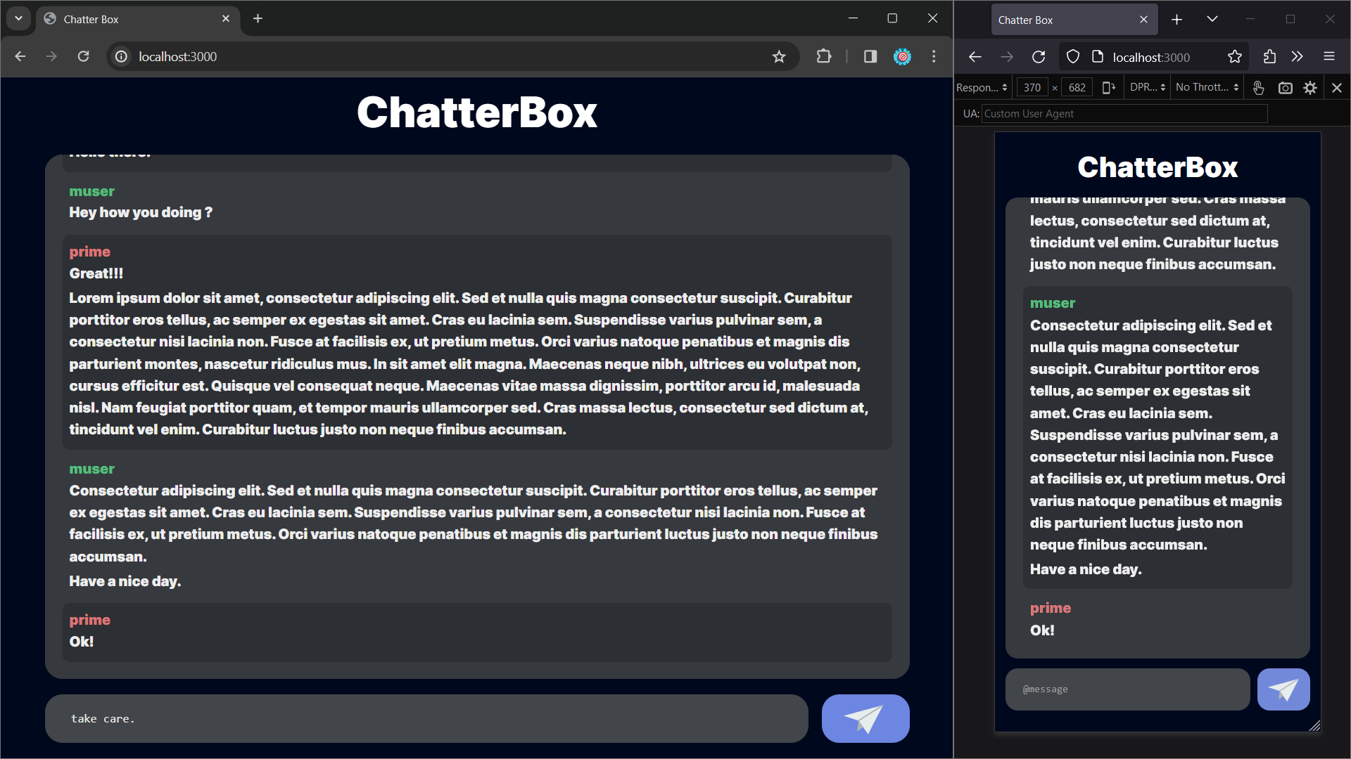Select the Chatter Box tab in Firefox

[x=1063, y=20]
